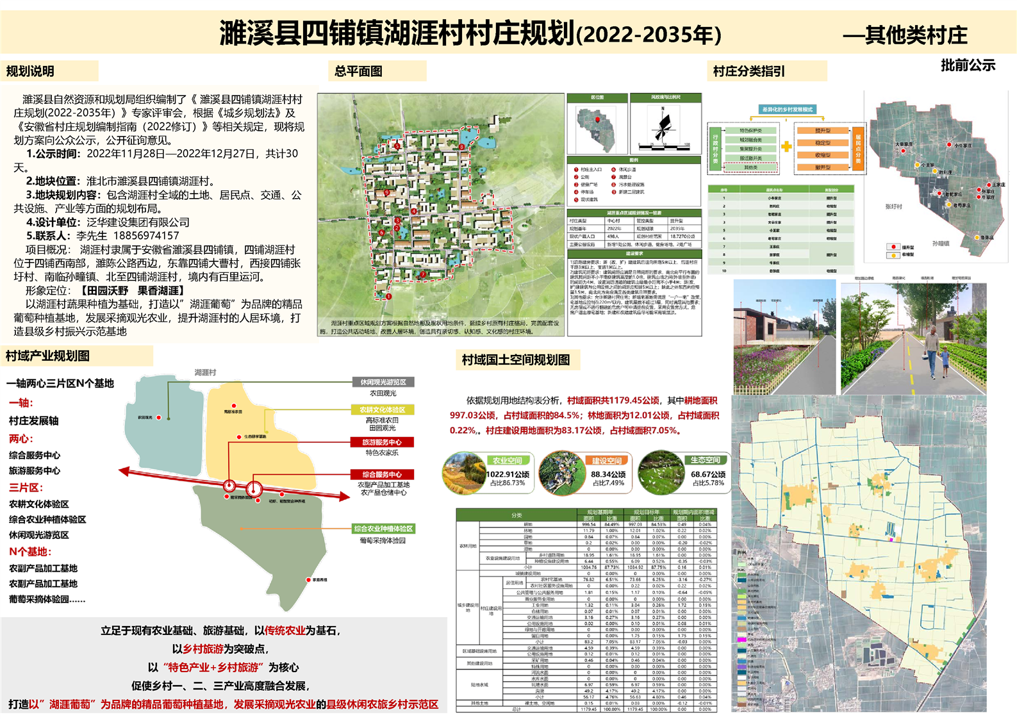Click the street rendering with flower beds
Image resolution: width=1017 pixels, height=719 pixels.
[785, 337]
